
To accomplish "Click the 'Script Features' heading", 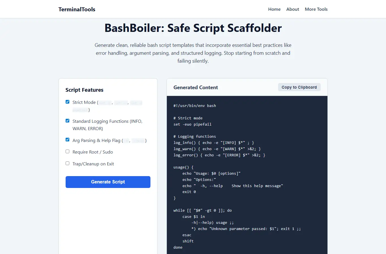I will pyautogui.click(x=84, y=90).
